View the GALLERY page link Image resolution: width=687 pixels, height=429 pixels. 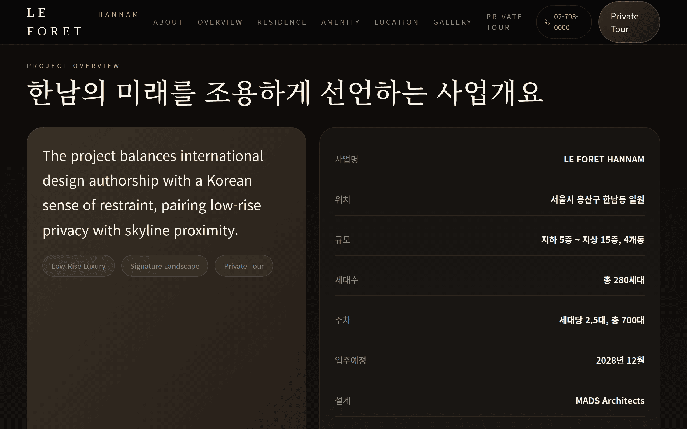(x=452, y=22)
